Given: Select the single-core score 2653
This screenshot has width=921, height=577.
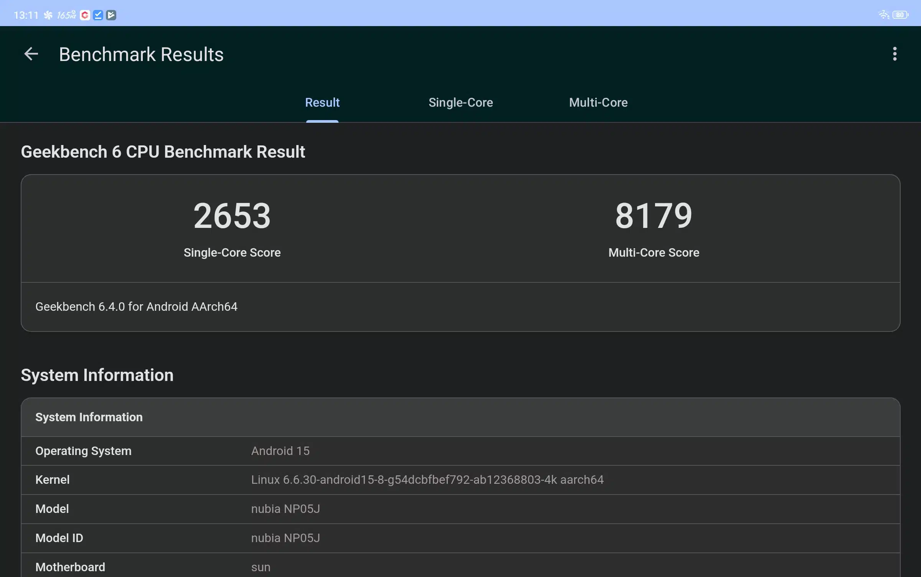Looking at the screenshot, I should click(x=232, y=216).
